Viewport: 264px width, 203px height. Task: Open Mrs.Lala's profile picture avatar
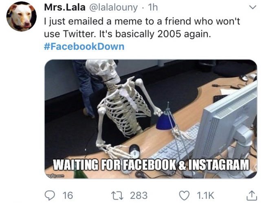point(21,16)
